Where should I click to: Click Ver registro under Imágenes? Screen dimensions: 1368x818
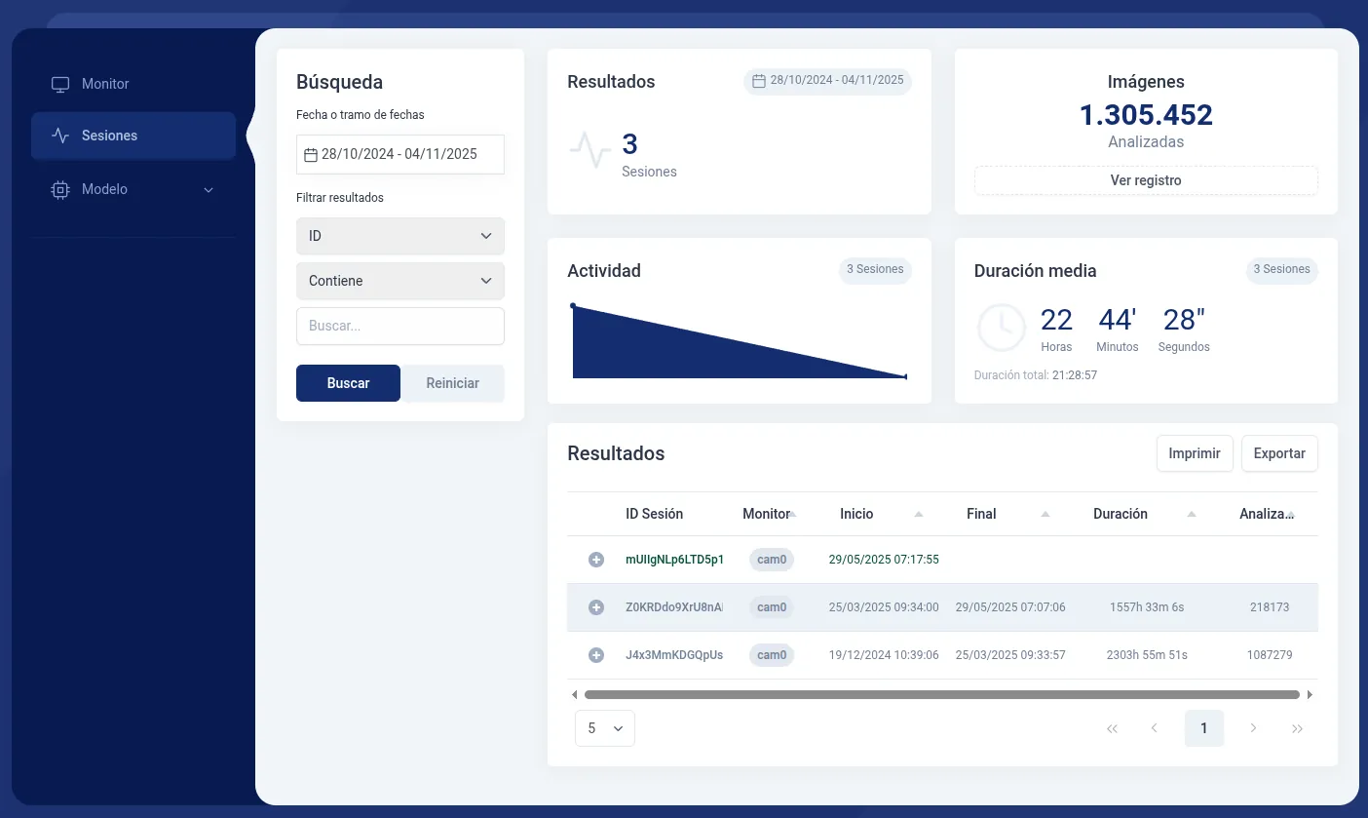1145,180
